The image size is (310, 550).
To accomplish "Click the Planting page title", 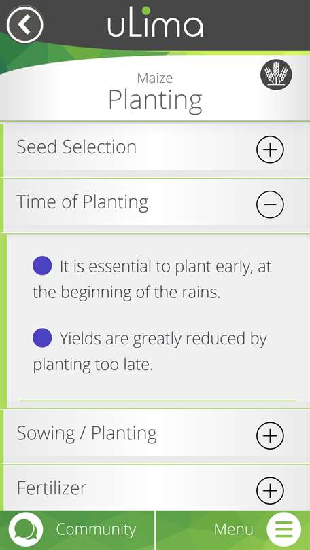I will [155, 101].
